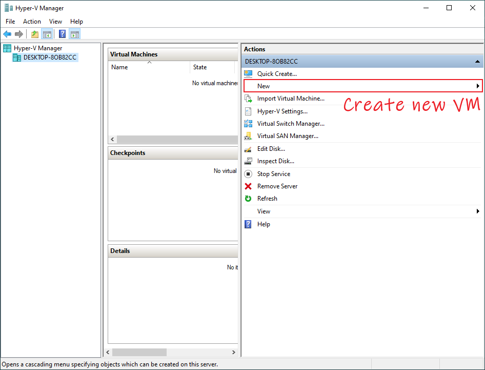This screenshot has width=485, height=370.
Task: Click the Back arrow toolbar icon
Action: 7,34
